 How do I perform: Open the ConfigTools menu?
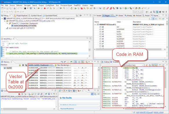tap(50, 5)
